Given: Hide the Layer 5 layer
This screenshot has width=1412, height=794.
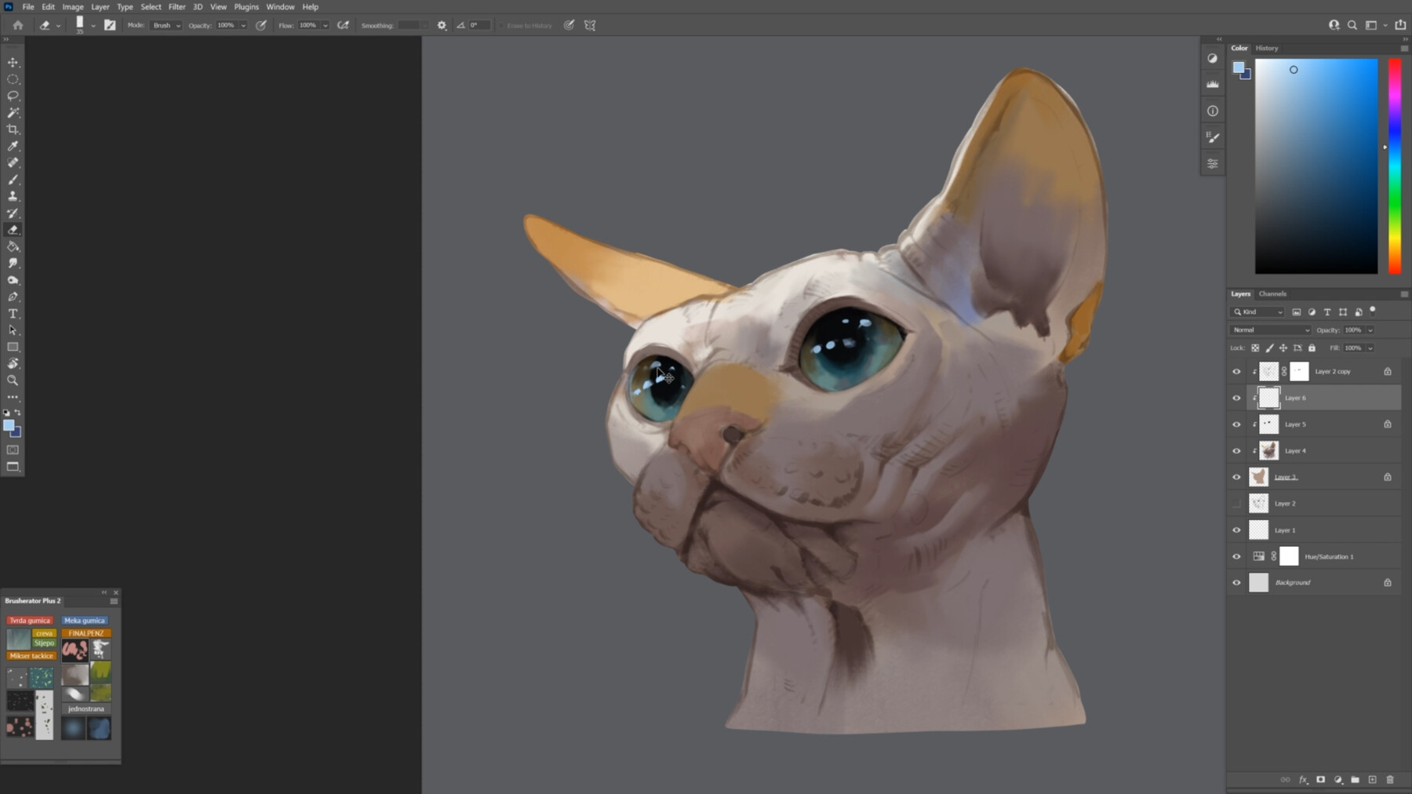Looking at the screenshot, I should coord(1236,424).
